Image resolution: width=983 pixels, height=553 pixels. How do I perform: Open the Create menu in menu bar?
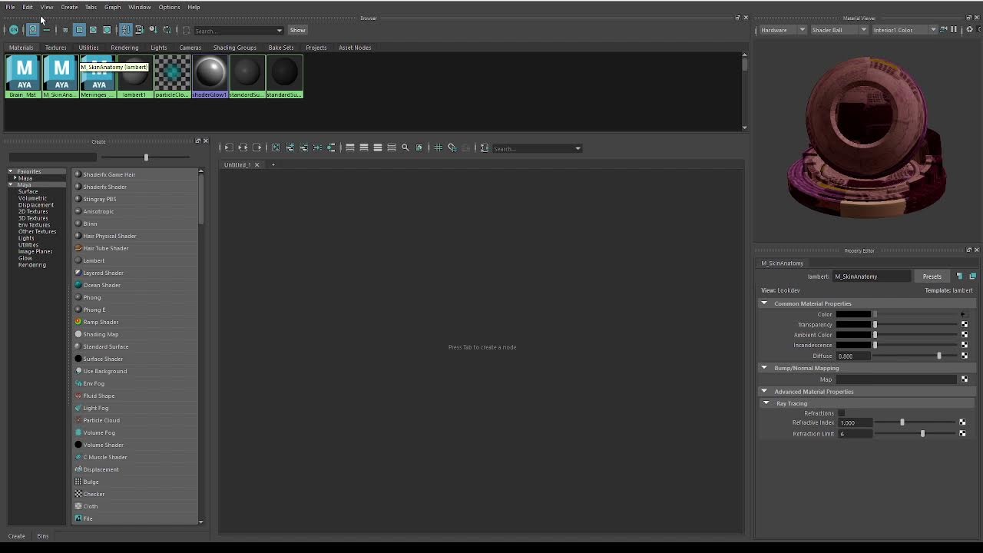(69, 7)
